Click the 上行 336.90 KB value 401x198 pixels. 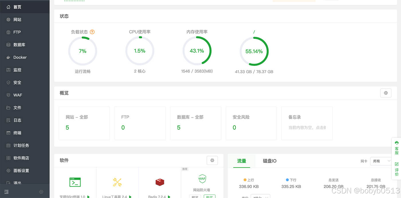pyautogui.click(x=249, y=187)
